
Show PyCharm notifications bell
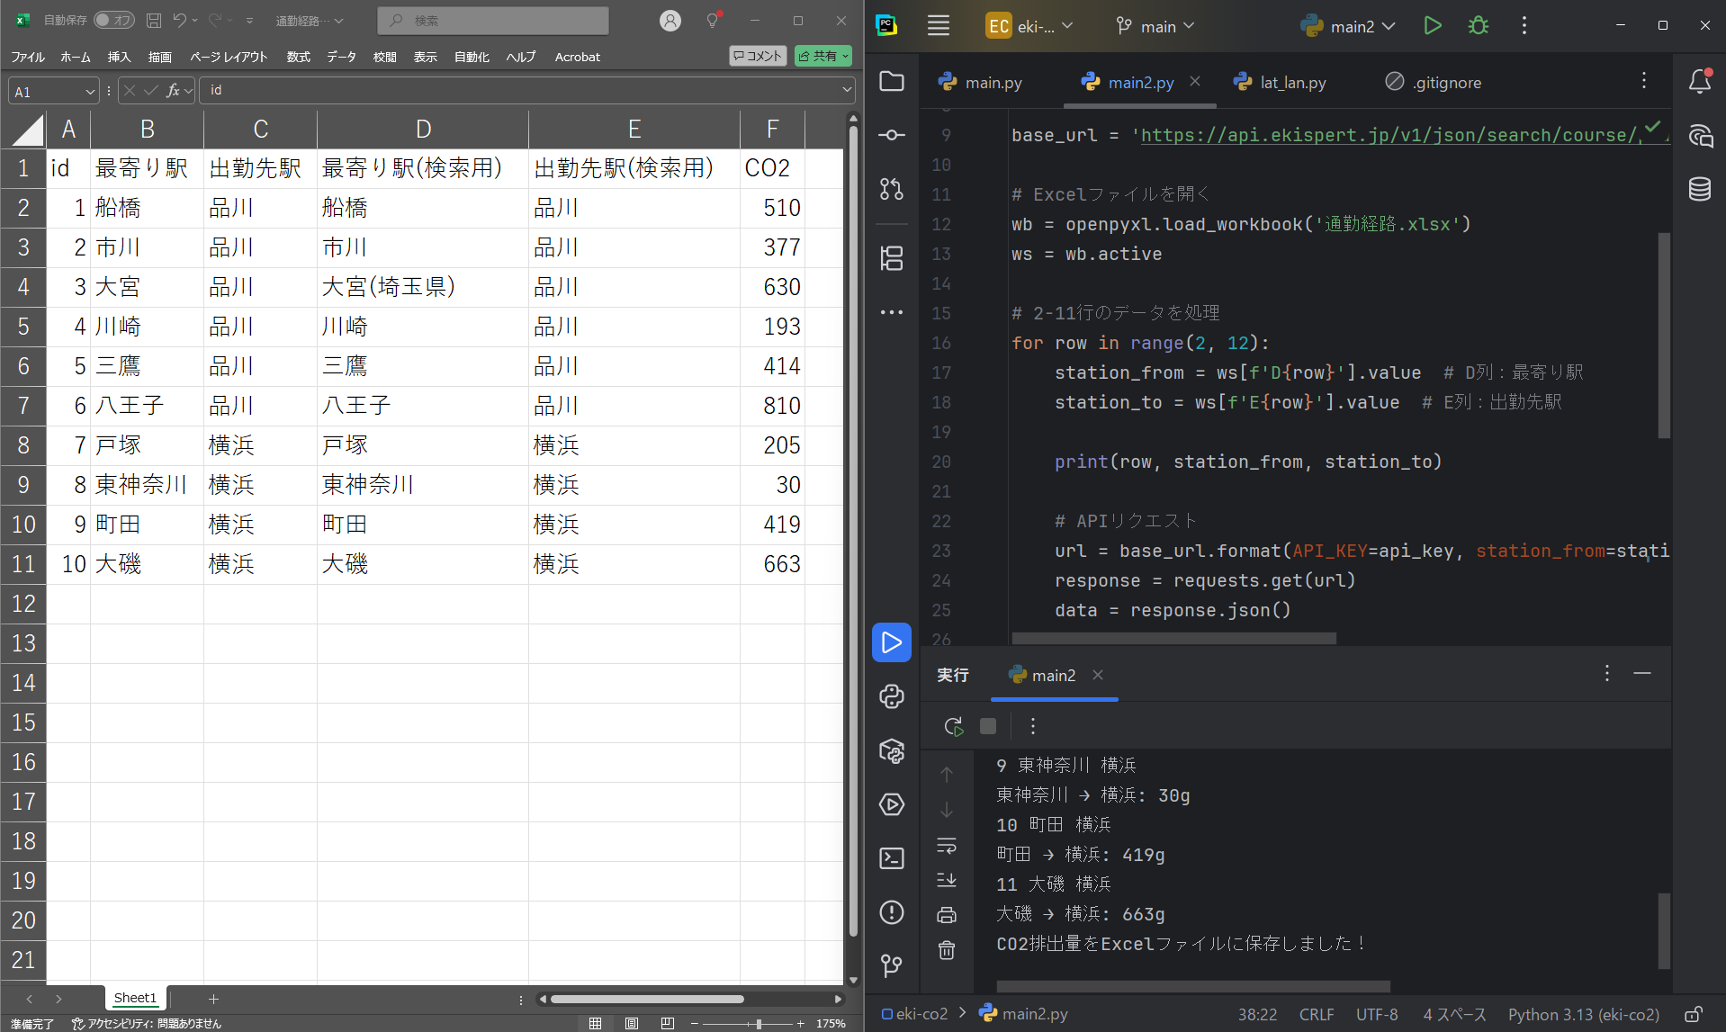pyautogui.click(x=1699, y=82)
